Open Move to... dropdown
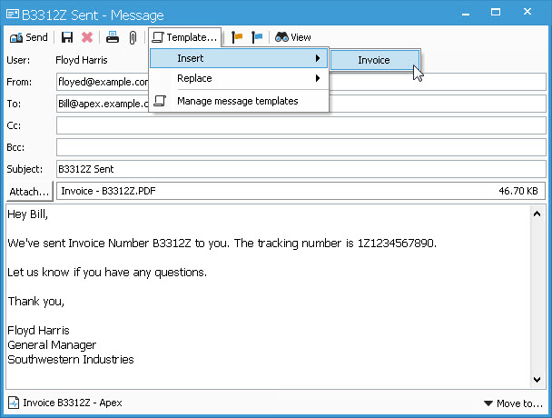The width and height of the screenshot is (552, 418). click(513, 403)
